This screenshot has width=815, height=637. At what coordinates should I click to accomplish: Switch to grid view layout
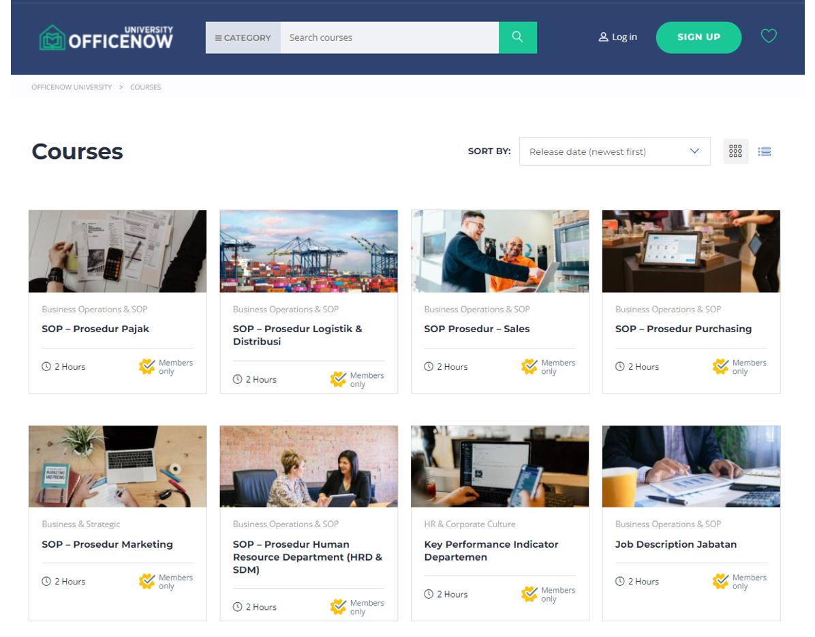click(735, 151)
